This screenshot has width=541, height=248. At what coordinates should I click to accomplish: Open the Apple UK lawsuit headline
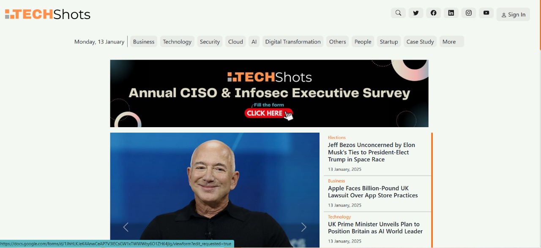[373, 192]
